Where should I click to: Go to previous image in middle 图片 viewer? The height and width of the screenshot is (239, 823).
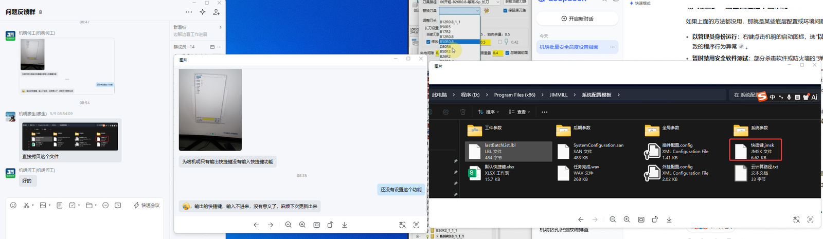click(x=256, y=225)
